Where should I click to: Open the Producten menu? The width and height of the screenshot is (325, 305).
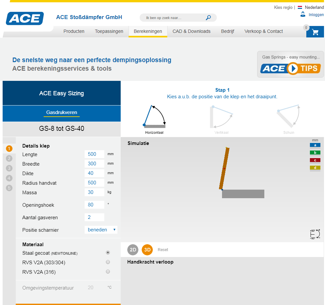click(74, 31)
